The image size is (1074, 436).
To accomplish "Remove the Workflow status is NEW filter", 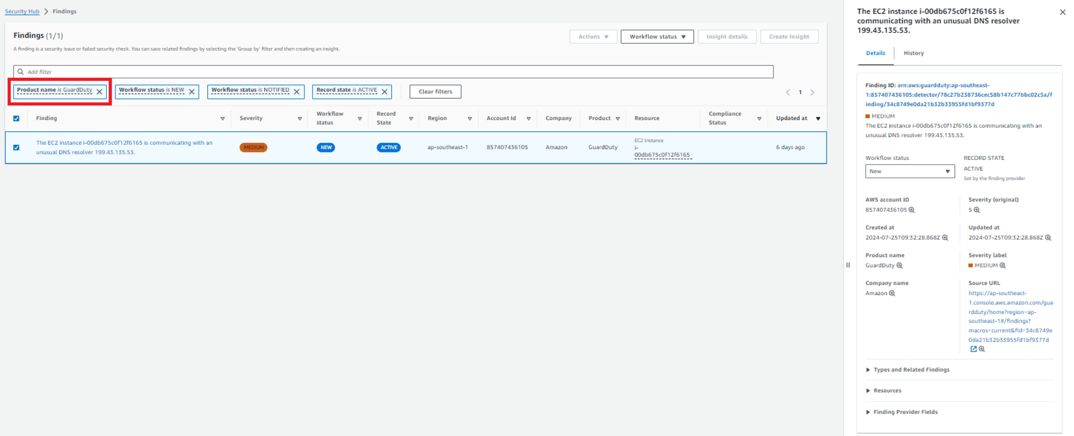I will 192,92.
